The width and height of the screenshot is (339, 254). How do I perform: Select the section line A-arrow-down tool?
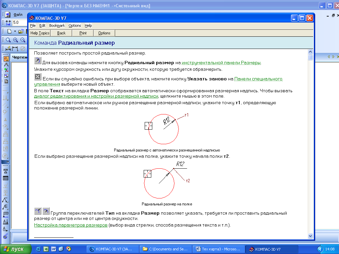(x=6, y=222)
